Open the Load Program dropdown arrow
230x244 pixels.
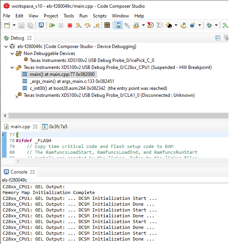(x=143, y=25)
